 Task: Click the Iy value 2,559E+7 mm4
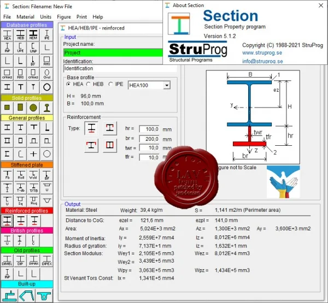click(156, 237)
